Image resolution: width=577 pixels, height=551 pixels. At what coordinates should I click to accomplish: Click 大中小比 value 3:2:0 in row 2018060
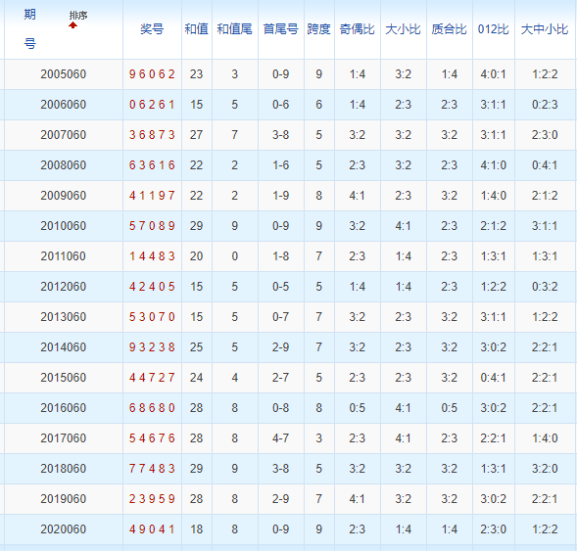tap(545, 468)
